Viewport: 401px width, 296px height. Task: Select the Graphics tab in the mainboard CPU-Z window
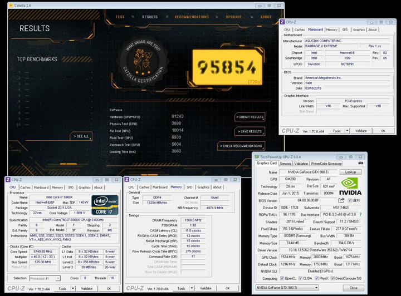(x=359, y=30)
